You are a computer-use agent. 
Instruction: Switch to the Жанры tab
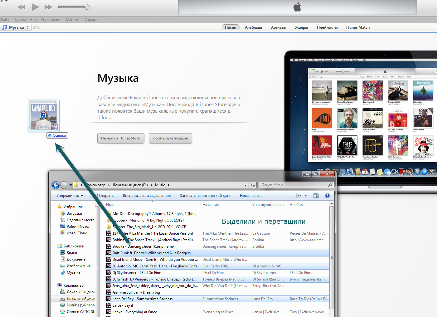[302, 27]
